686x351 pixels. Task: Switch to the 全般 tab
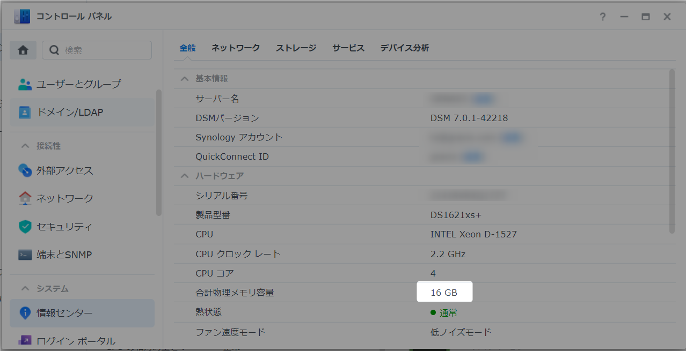click(x=187, y=48)
